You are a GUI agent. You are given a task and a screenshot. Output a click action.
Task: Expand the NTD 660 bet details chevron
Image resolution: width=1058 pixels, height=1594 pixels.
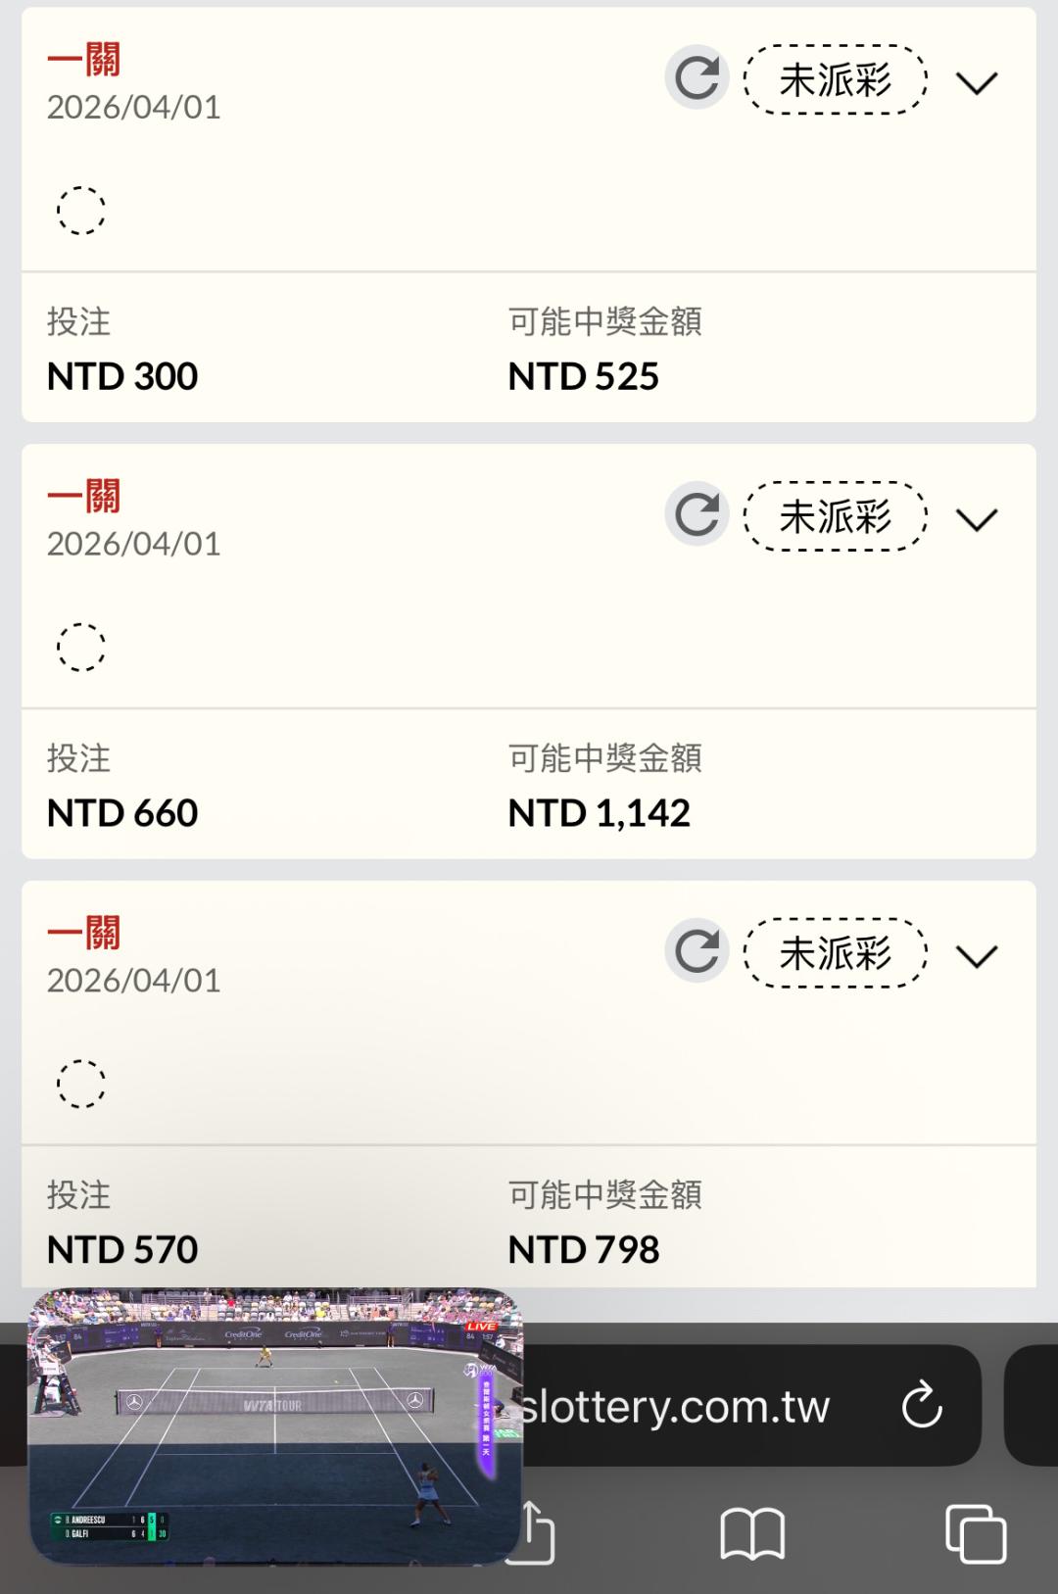pyautogui.click(x=977, y=519)
